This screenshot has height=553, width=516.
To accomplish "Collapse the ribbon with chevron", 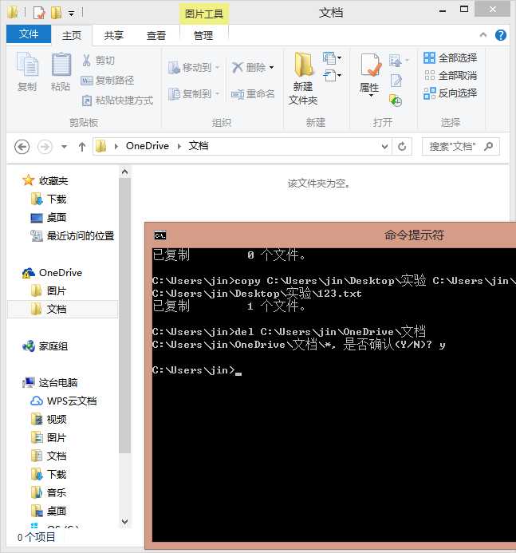I will tap(483, 34).
